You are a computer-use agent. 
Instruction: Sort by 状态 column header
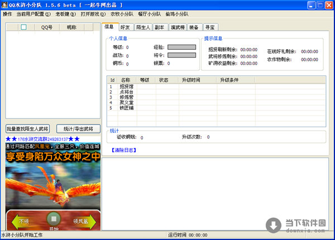pos(167,80)
